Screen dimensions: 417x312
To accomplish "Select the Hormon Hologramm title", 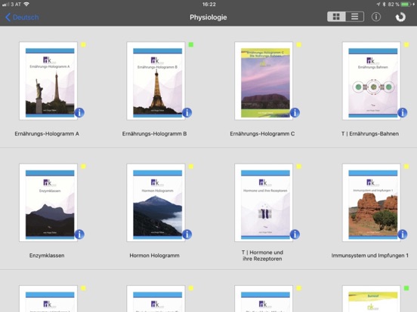I will 155,255.
